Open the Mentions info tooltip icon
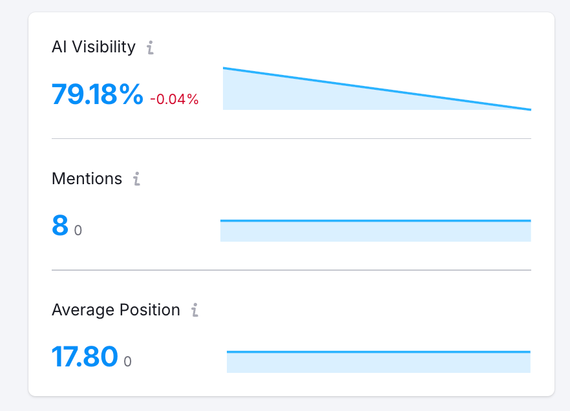Viewport: 570px width, 411px height. click(136, 179)
